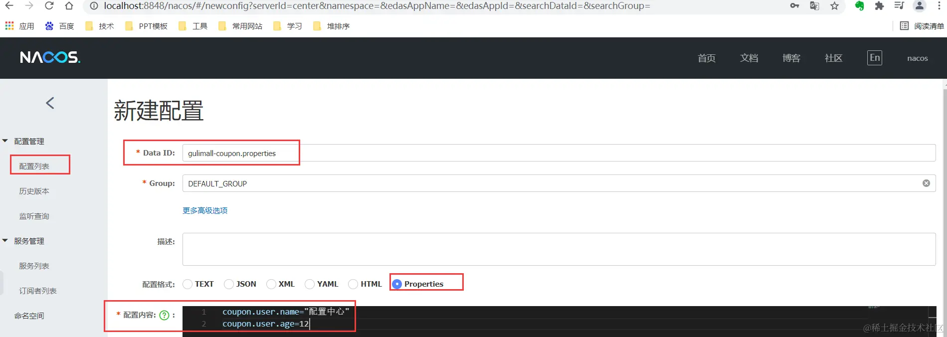
Task: Clear the Group field with the X icon
Action: (926, 183)
